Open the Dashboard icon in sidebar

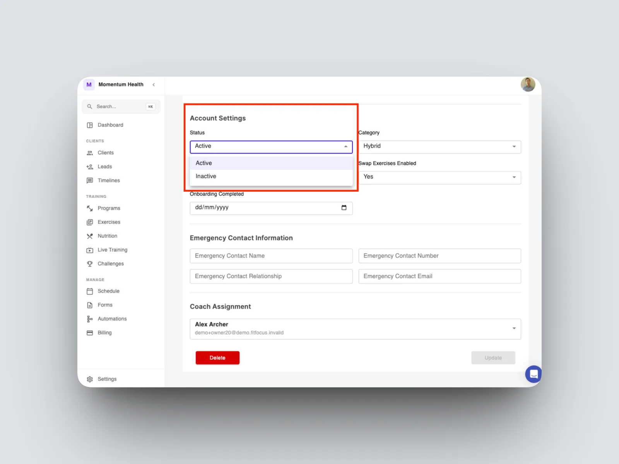(x=90, y=125)
